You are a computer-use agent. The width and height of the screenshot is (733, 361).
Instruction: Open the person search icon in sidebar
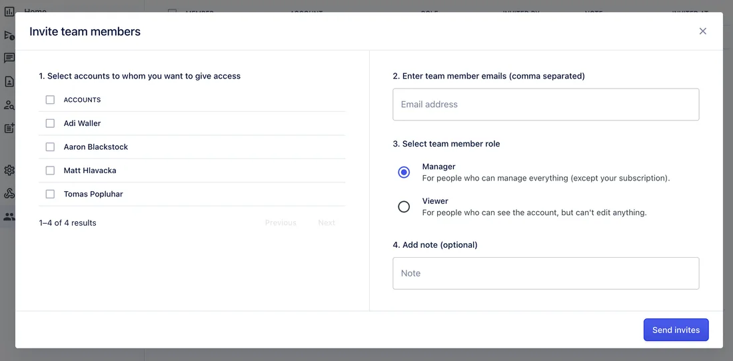pyautogui.click(x=9, y=105)
